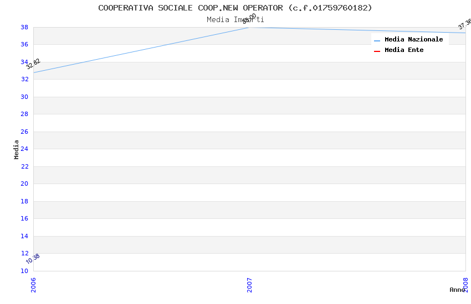Click the 20 y-axis tick label

[x=24, y=184]
